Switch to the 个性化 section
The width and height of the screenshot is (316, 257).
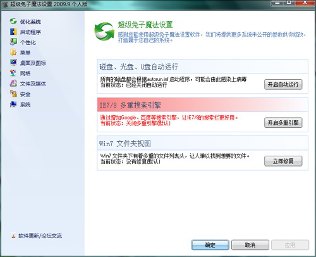pyautogui.click(x=28, y=42)
